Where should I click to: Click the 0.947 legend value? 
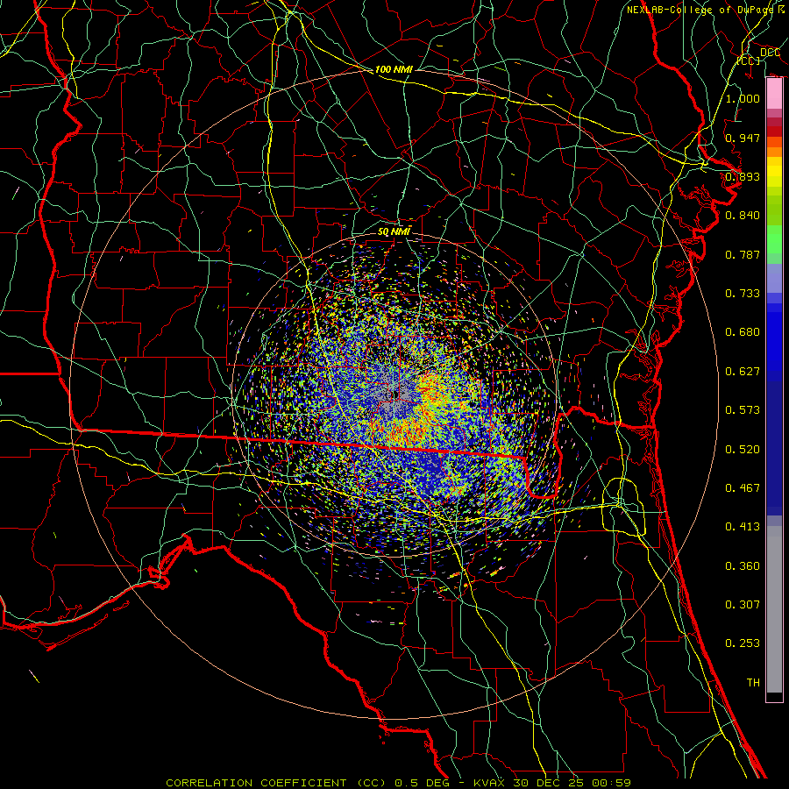coord(743,138)
